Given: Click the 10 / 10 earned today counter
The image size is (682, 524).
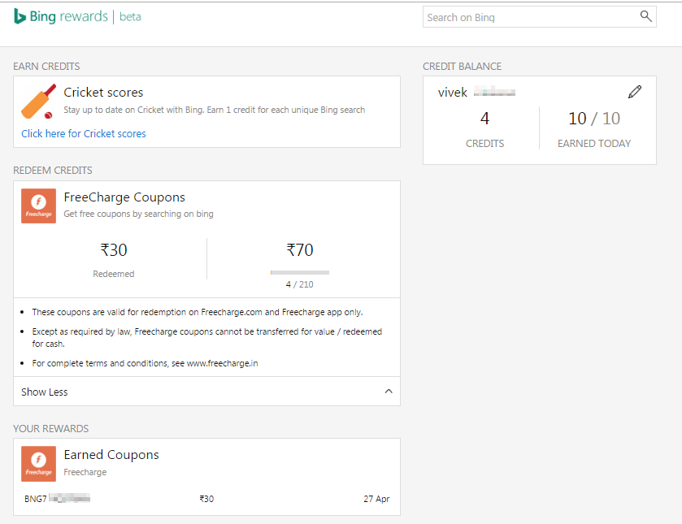Looking at the screenshot, I should coord(593,119).
